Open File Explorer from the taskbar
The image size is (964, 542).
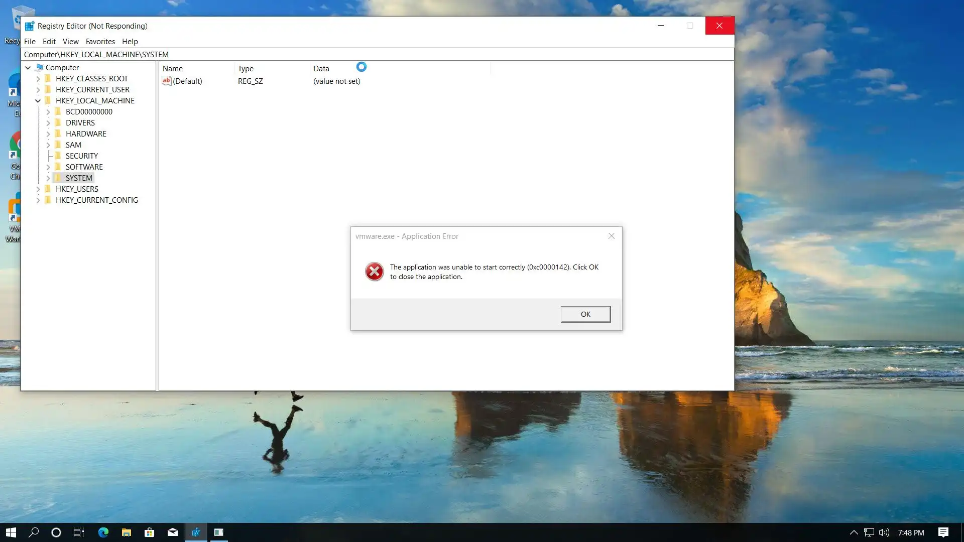click(x=126, y=532)
